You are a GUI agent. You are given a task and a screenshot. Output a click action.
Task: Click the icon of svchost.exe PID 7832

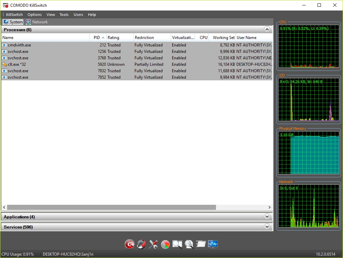(x=5, y=71)
